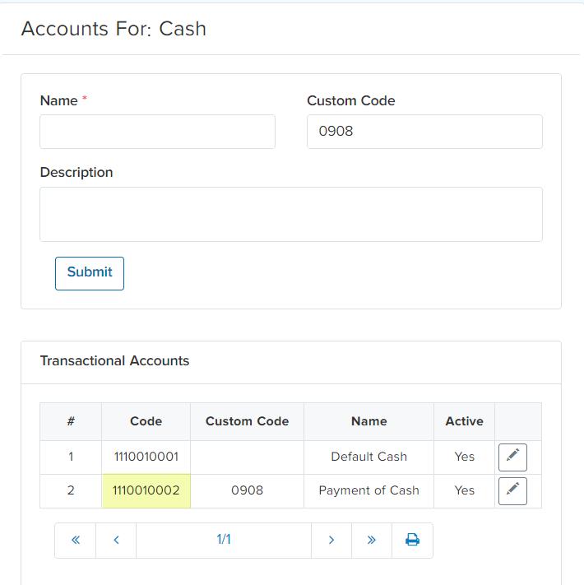Click the Default Cash name cell
Image resolution: width=584 pixels, height=585 pixels.
coord(368,457)
